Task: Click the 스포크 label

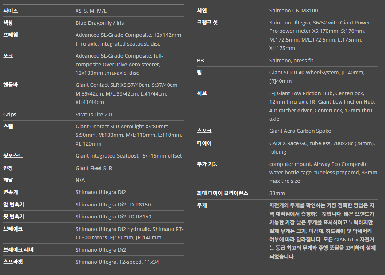Action: (x=204, y=131)
